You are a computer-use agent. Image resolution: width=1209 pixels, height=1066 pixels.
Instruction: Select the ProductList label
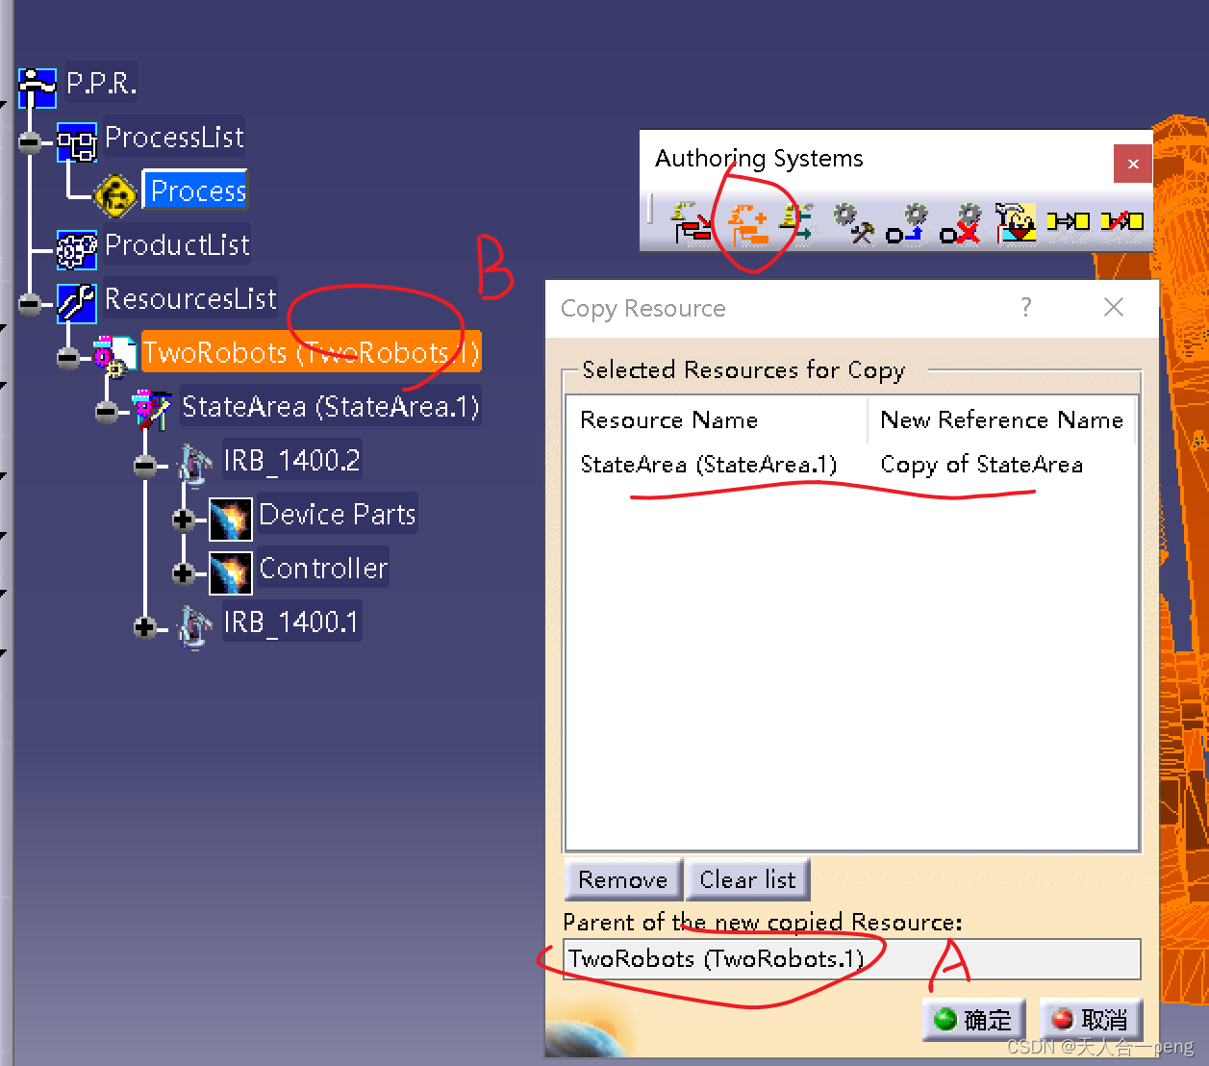[x=177, y=244]
